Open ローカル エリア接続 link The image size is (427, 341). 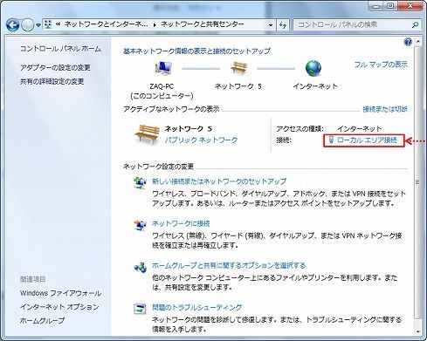[367, 140]
